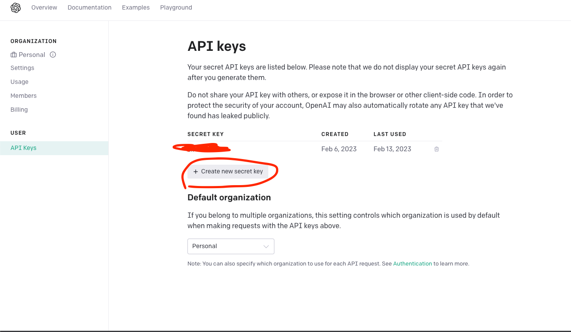Open the Members page
The height and width of the screenshot is (332, 571).
click(x=23, y=96)
